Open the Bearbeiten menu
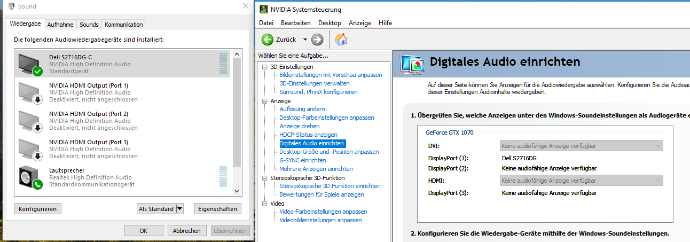 coord(296,23)
